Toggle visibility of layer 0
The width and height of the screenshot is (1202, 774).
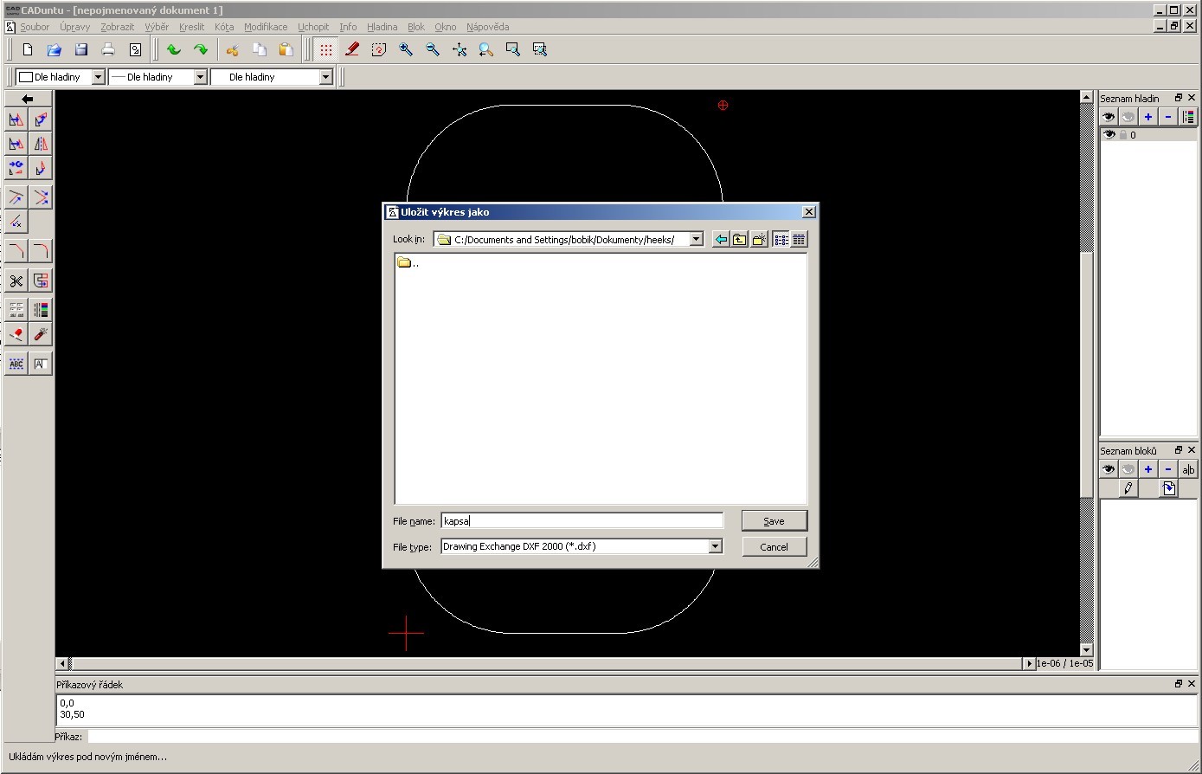pos(1108,135)
